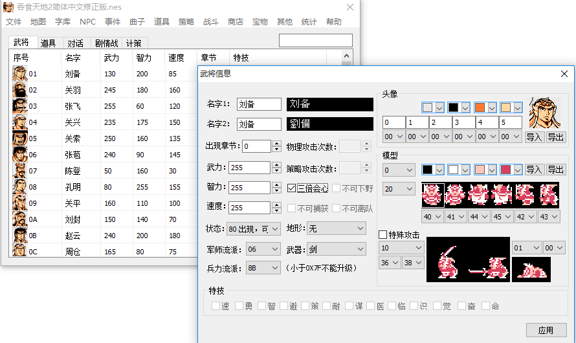The width and height of the screenshot is (576, 343).
Task: Click the 模型 导入 button
Action: point(534,170)
